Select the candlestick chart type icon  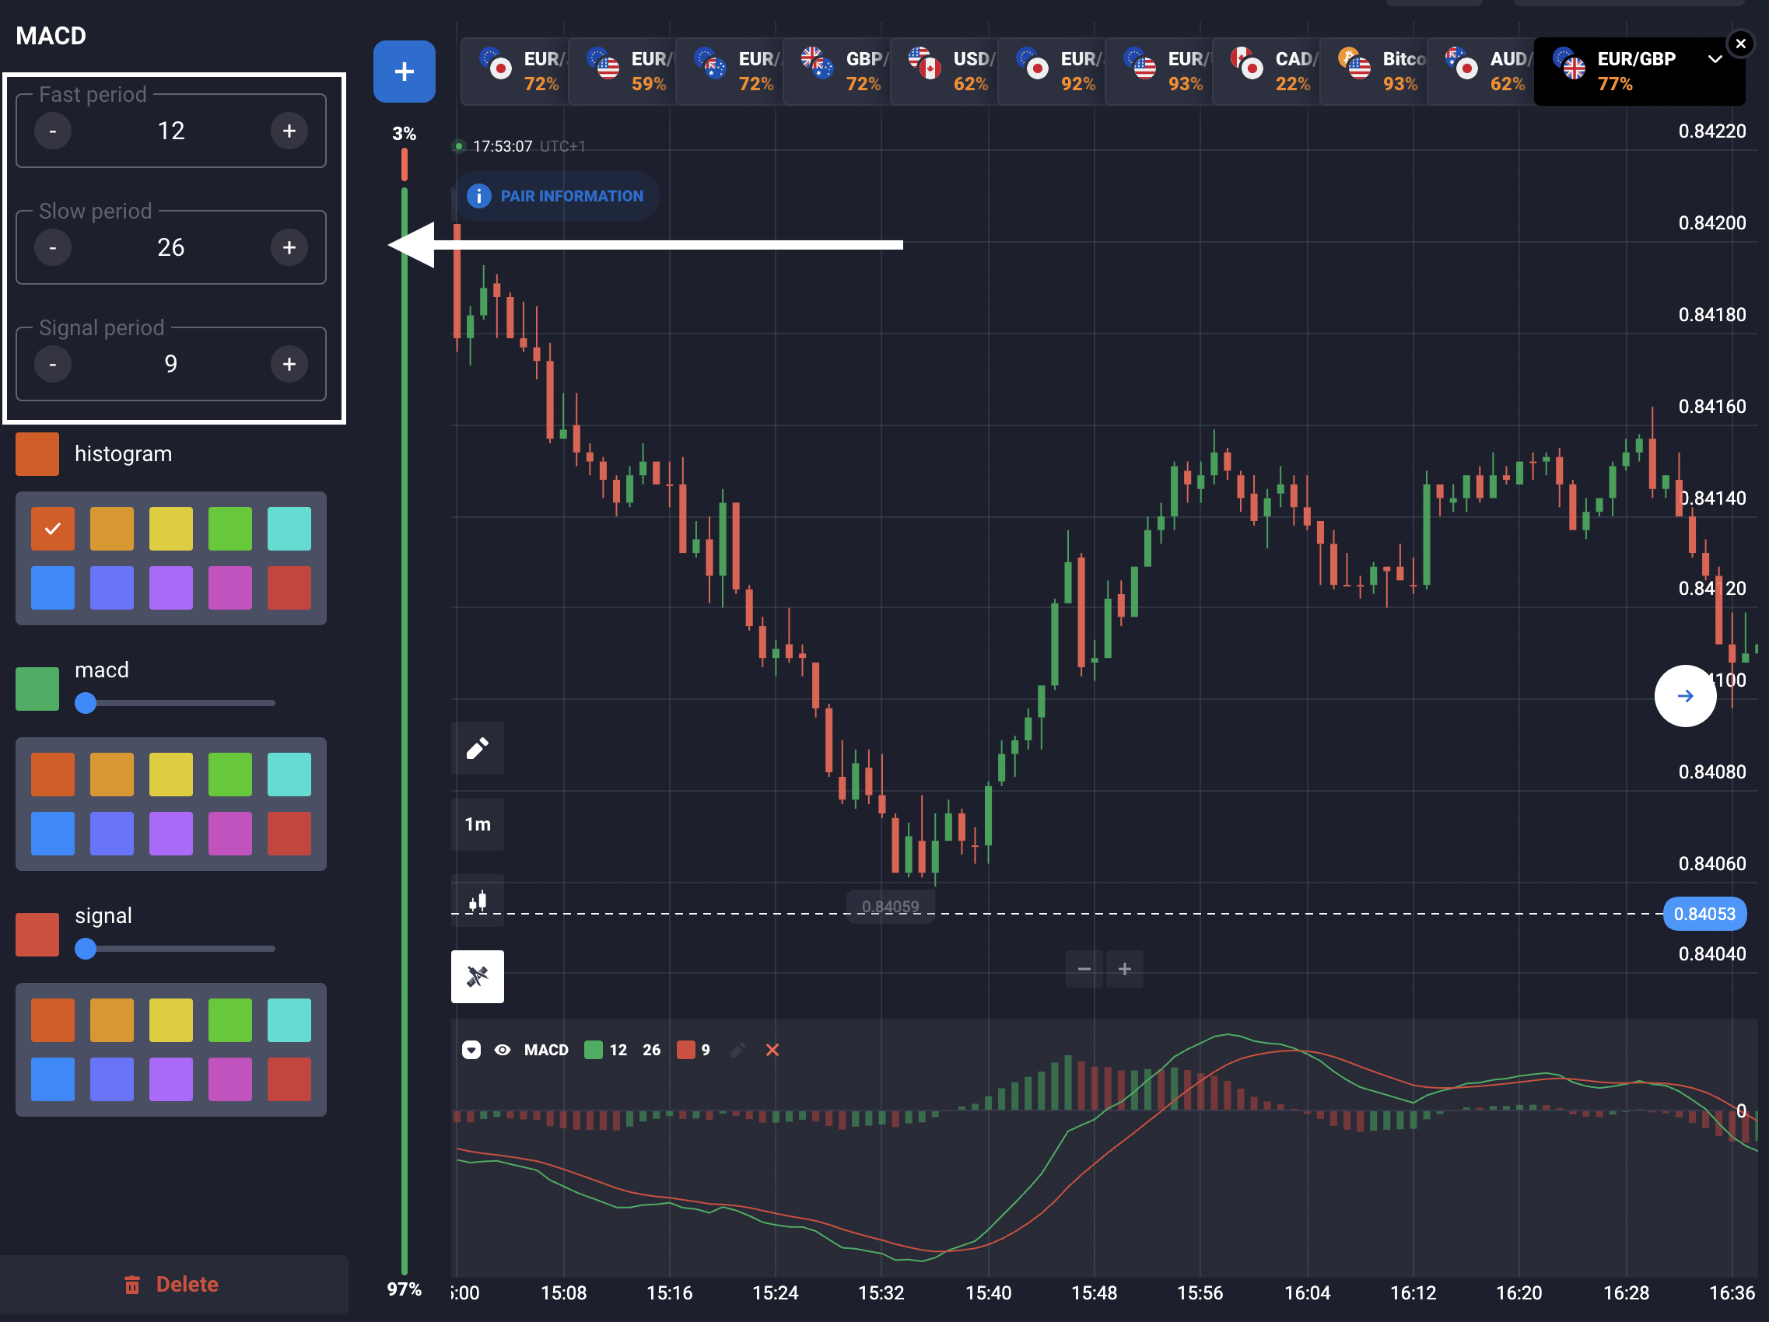point(478,901)
